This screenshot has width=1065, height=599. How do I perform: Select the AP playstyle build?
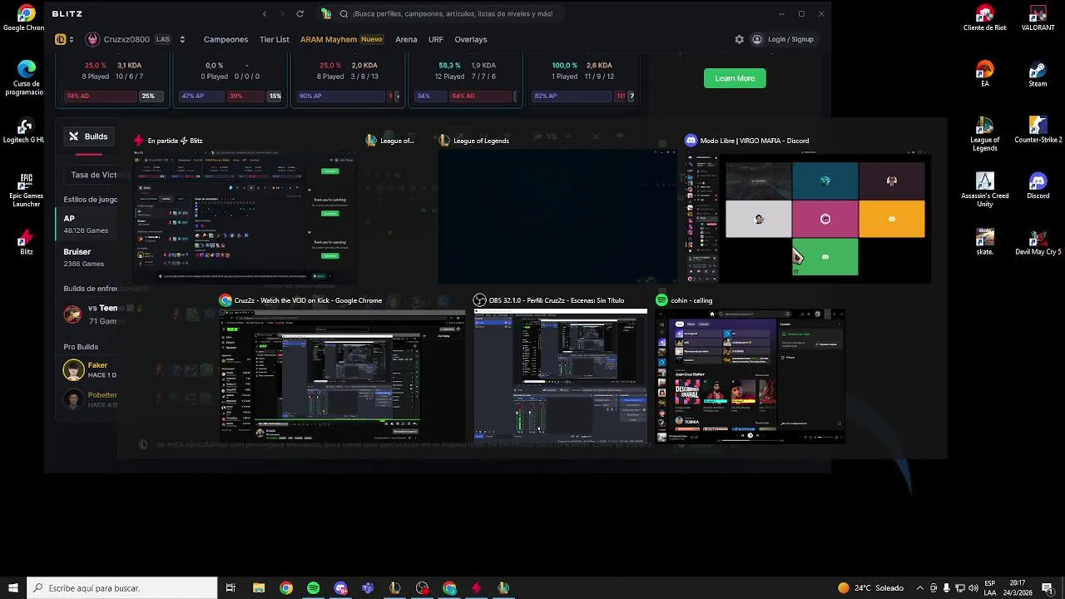click(90, 224)
